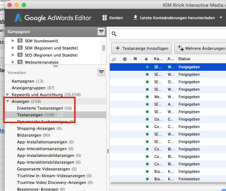
Task: Open the Kampagnen panel filter icon
Action: point(101,32)
